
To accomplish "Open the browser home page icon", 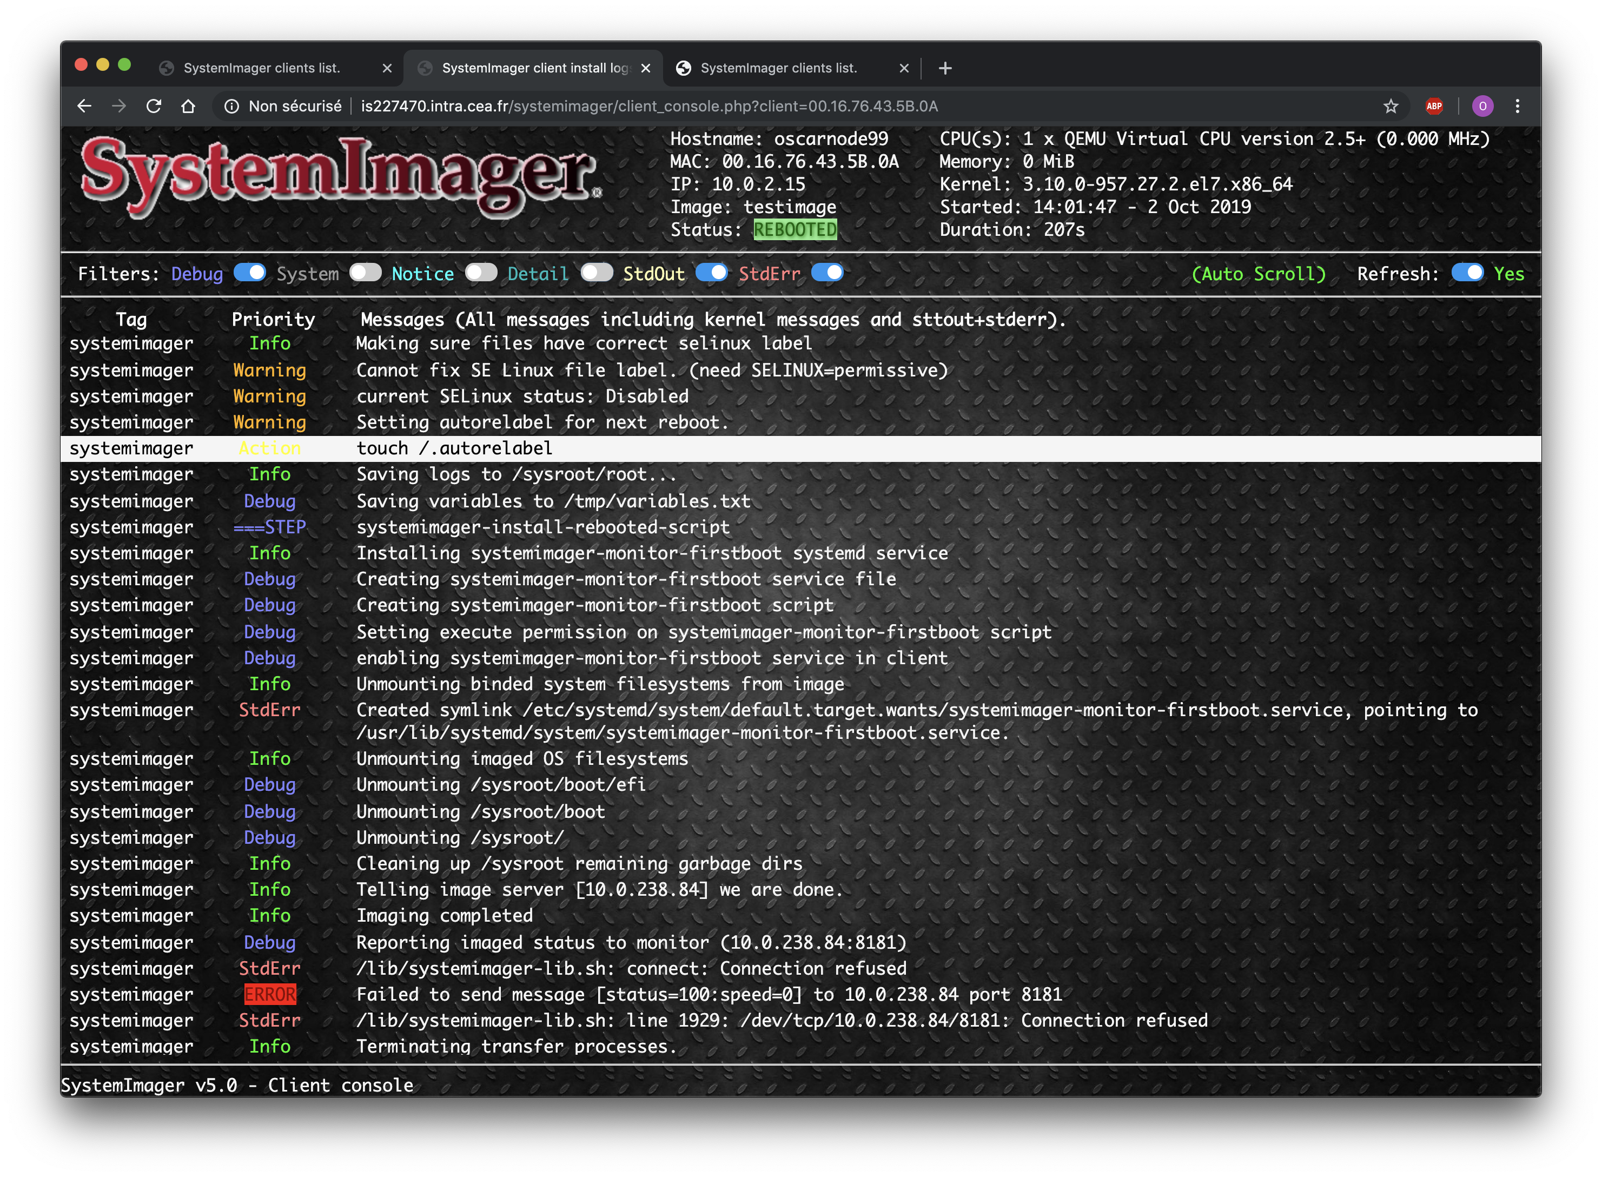I will pyautogui.click(x=188, y=106).
